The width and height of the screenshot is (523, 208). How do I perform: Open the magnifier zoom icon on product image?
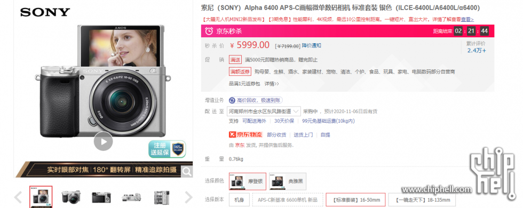(187, 171)
